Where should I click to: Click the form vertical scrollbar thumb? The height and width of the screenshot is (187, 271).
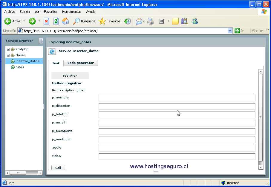coord(261,118)
